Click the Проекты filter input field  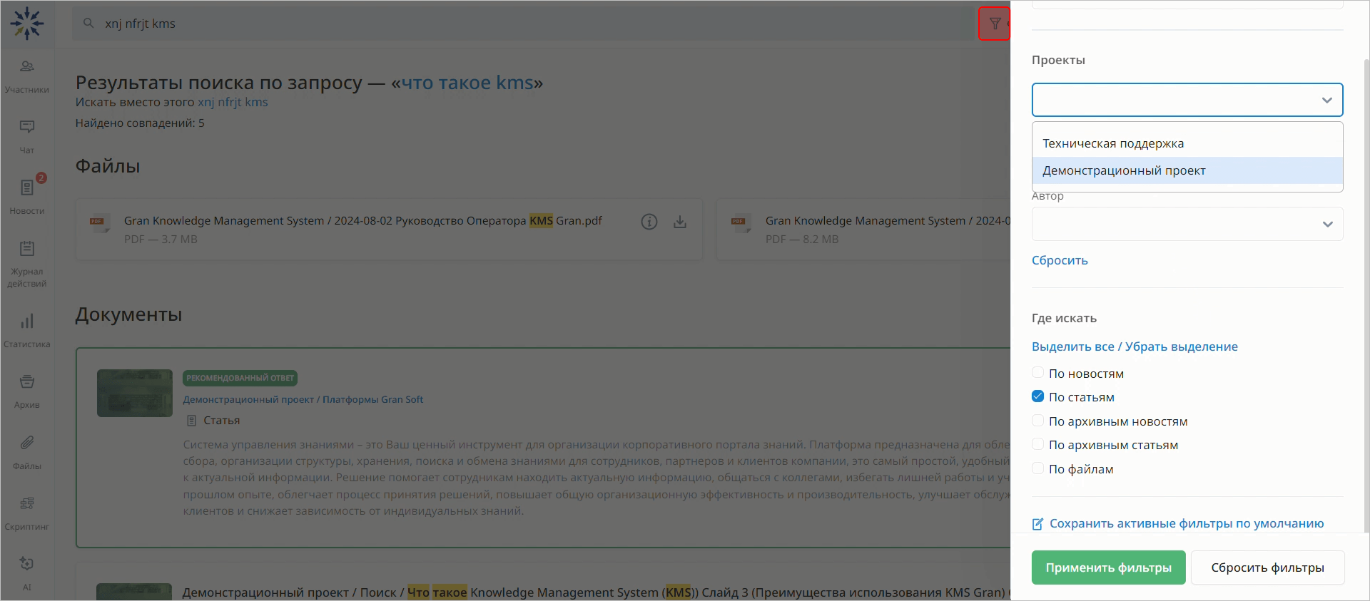pos(1187,100)
